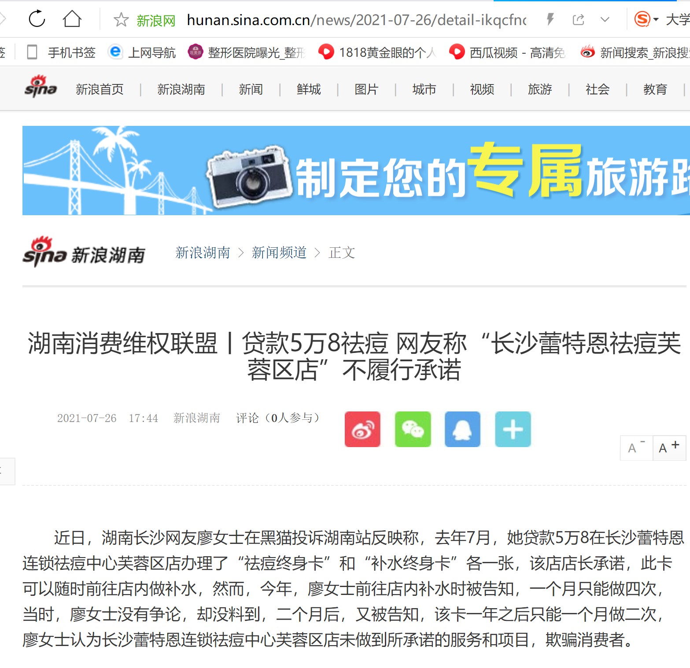Click the lightning speed-mode icon in address bar
This screenshot has height=668, width=690.
tap(550, 19)
